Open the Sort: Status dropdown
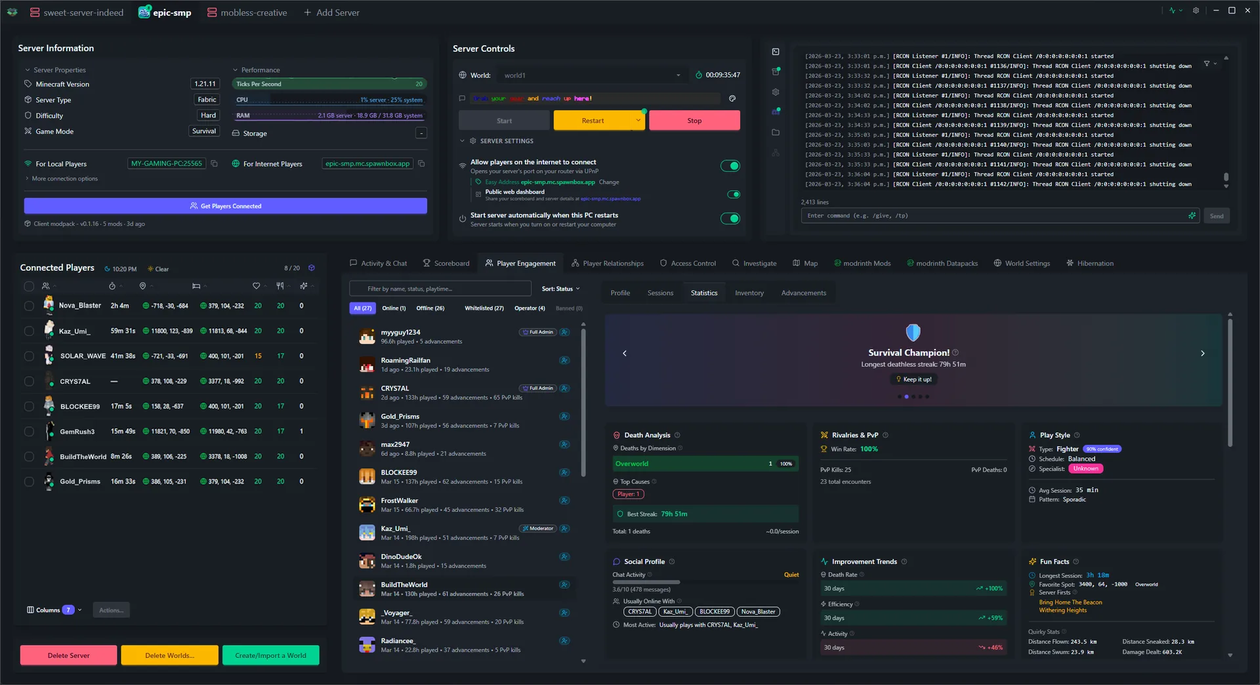 [560, 288]
